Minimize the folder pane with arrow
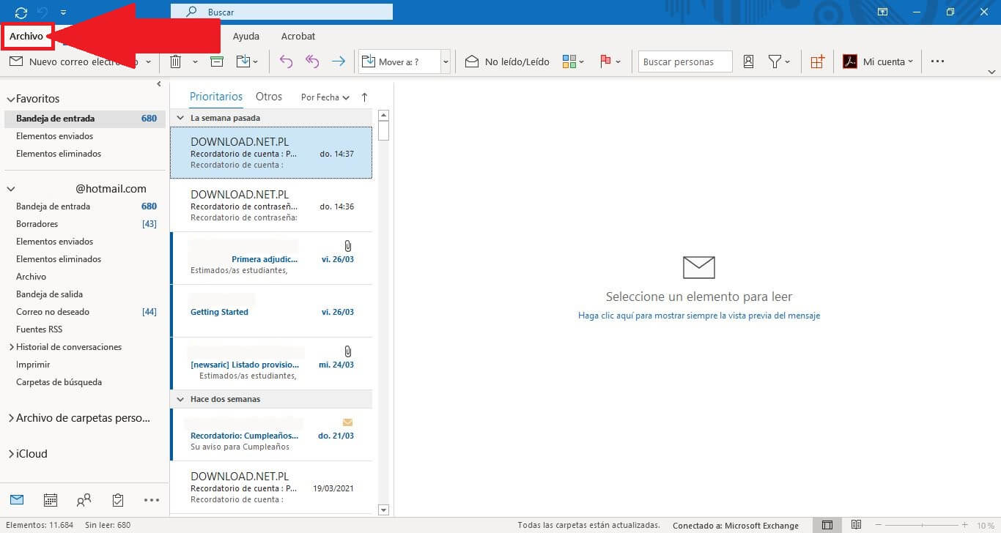The height and width of the screenshot is (533, 1001). (x=159, y=84)
